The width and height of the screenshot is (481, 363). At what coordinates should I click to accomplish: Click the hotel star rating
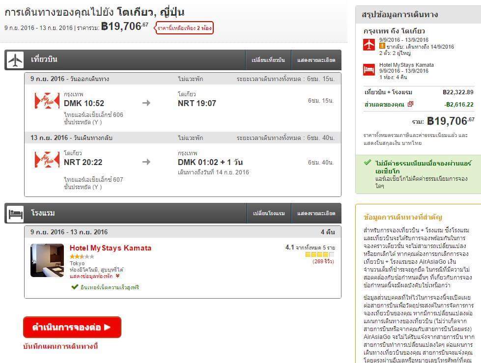point(82,256)
